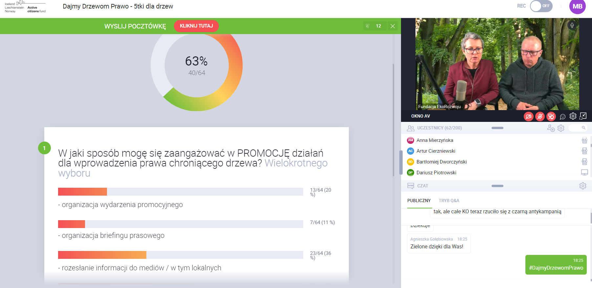Pop out the AV window
The width and height of the screenshot is (592, 288).
(583, 116)
